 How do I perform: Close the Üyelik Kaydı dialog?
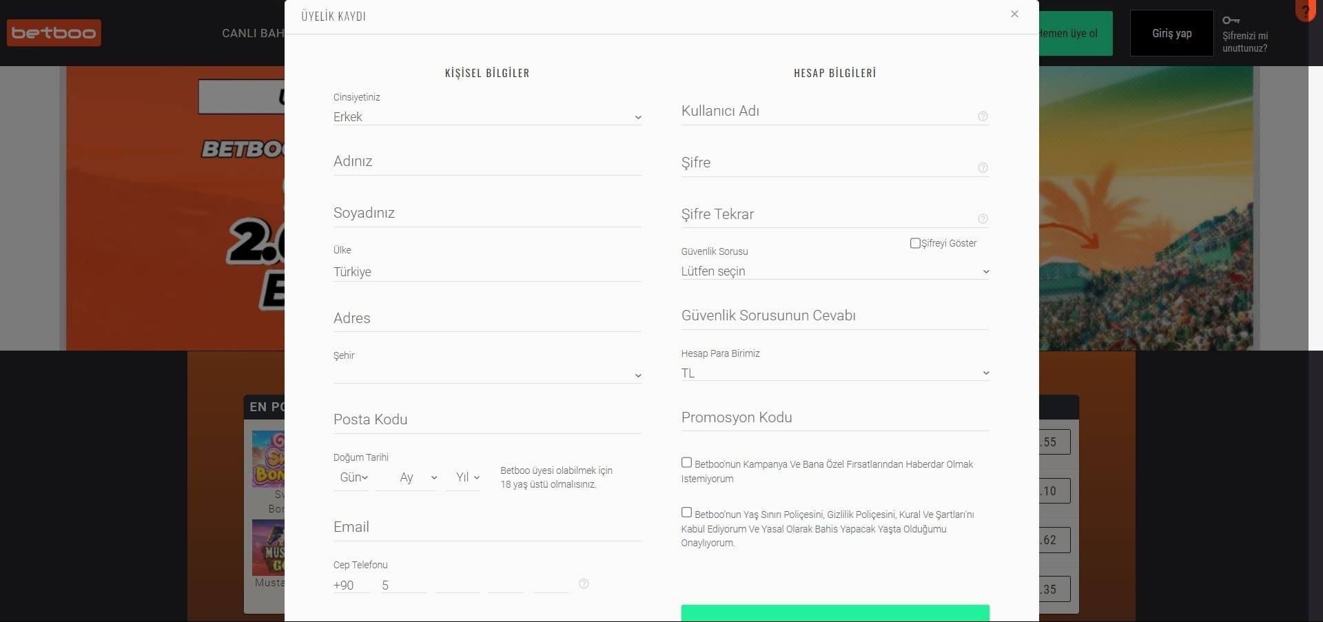point(1014,14)
